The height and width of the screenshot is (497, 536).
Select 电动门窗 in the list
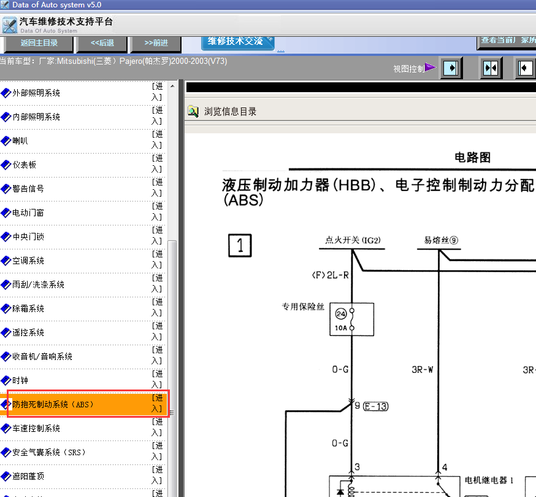pos(28,213)
